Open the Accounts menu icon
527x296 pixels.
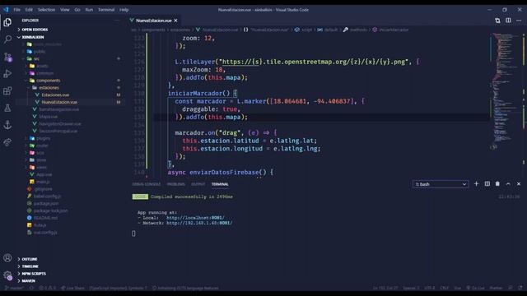click(x=7, y=257)
